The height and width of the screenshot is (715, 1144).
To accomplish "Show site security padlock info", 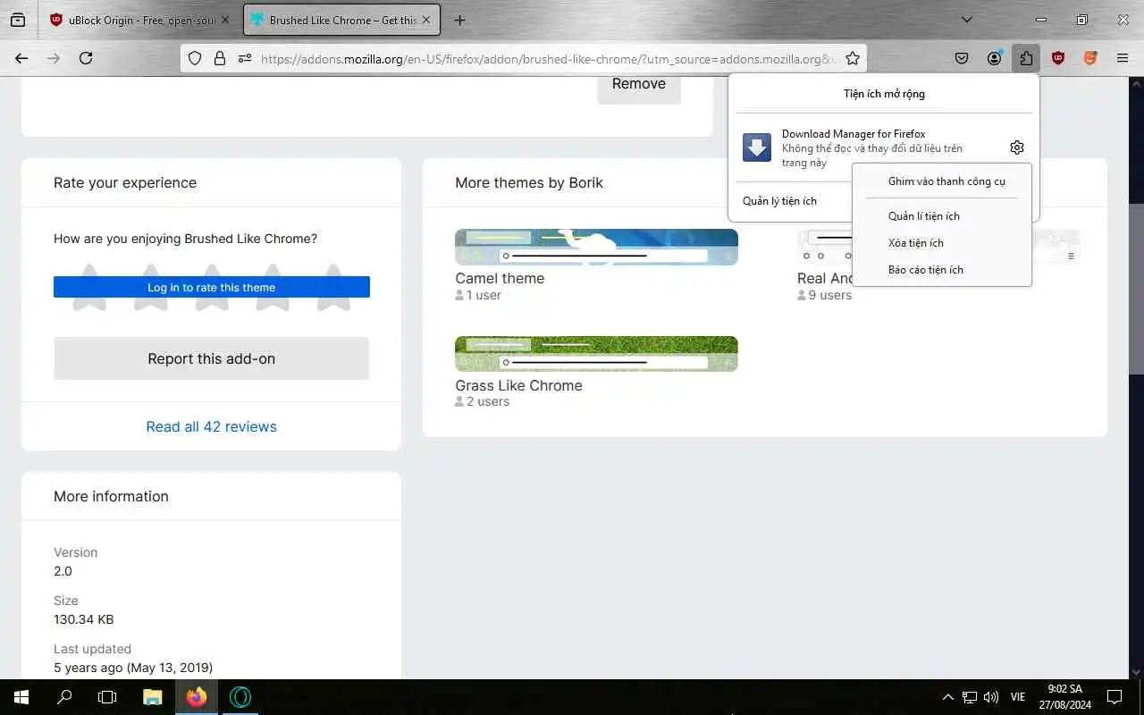I will 220,58.
